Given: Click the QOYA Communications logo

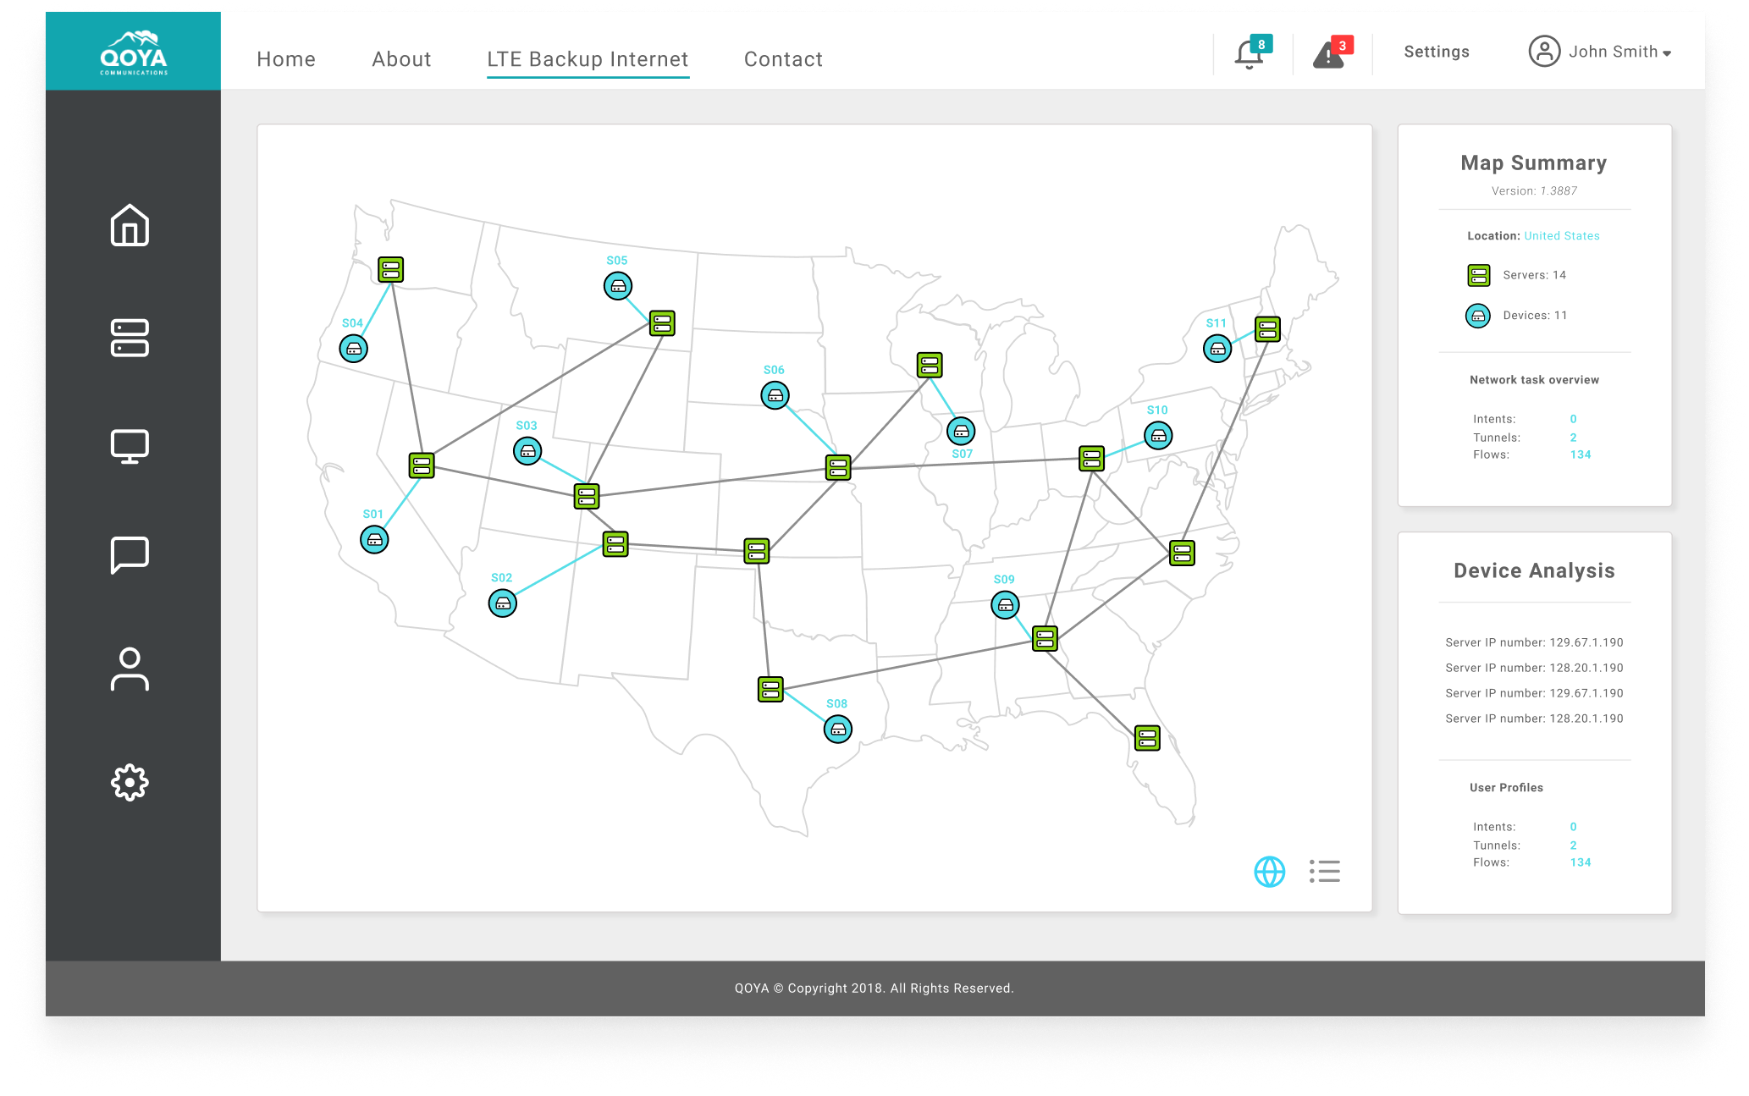Looking at the screenshot, I should (134, 52).
